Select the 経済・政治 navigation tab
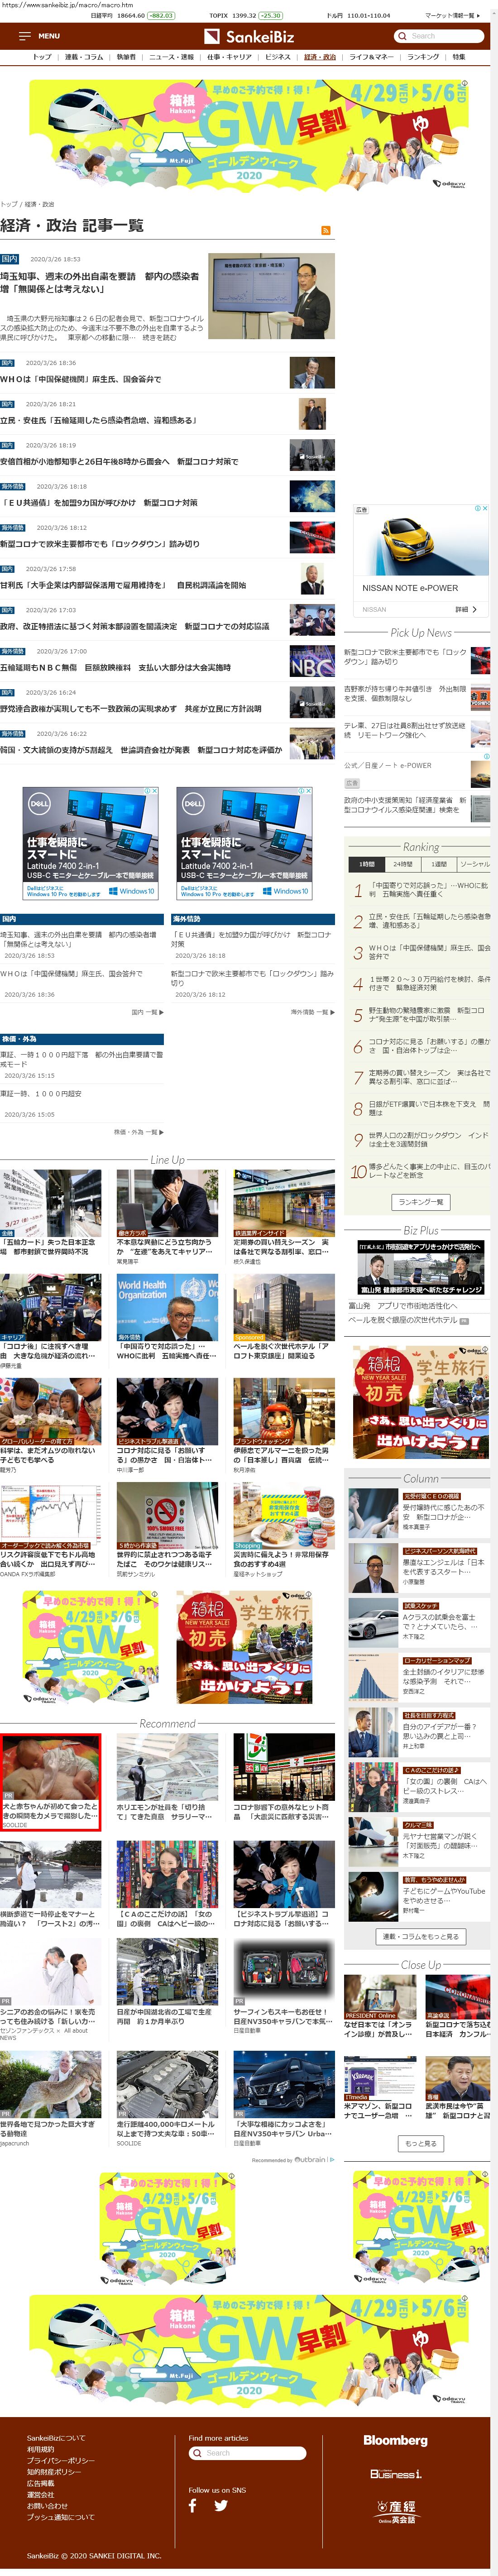This screenshot has width=498, height=2576. click(320, 57)
